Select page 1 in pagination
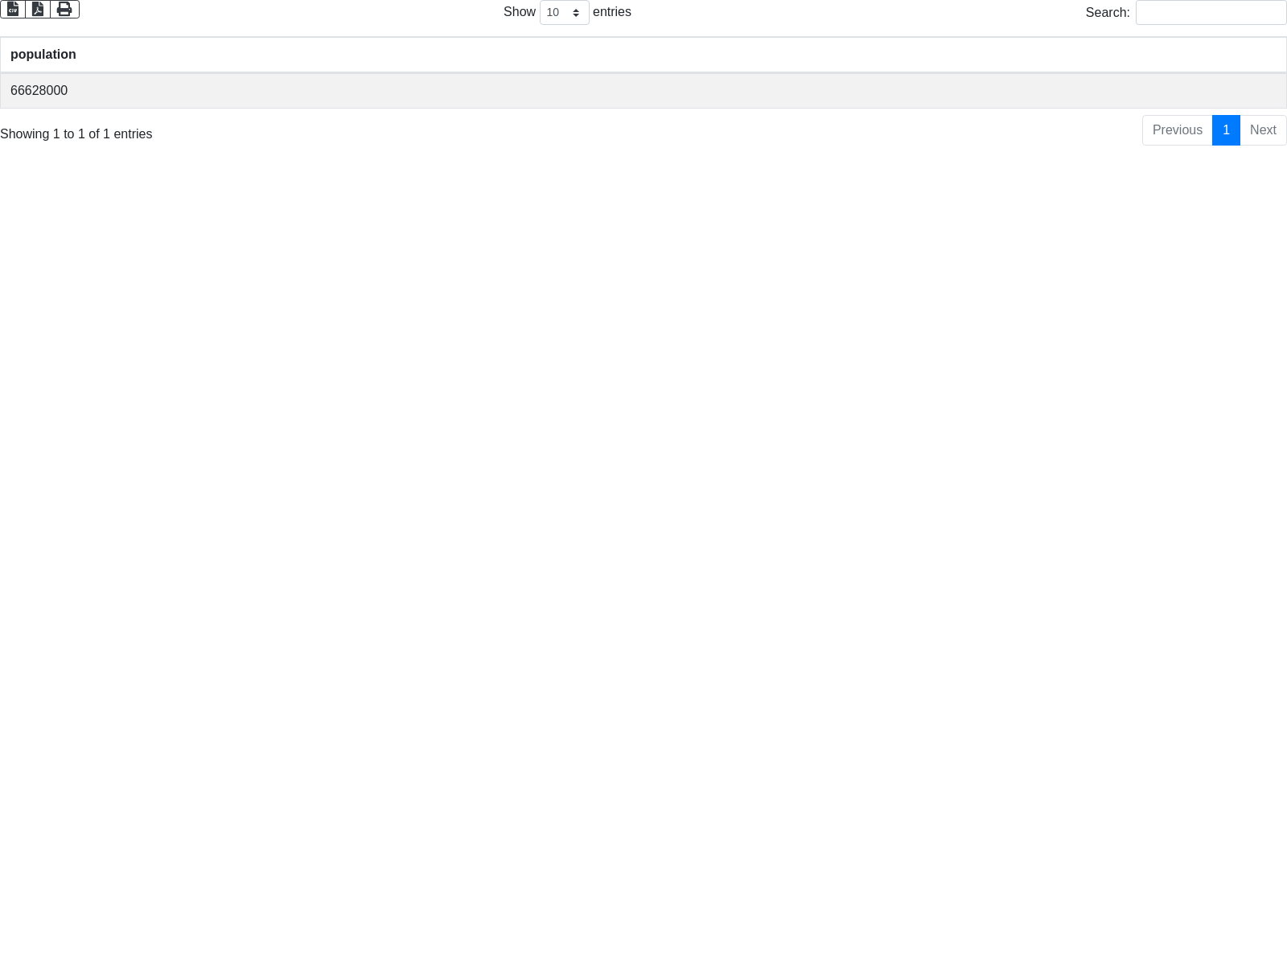1287x965 pixels. 1226,130
